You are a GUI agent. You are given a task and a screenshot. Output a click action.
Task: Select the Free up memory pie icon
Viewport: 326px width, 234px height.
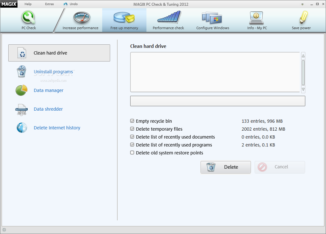coord(124,17)
